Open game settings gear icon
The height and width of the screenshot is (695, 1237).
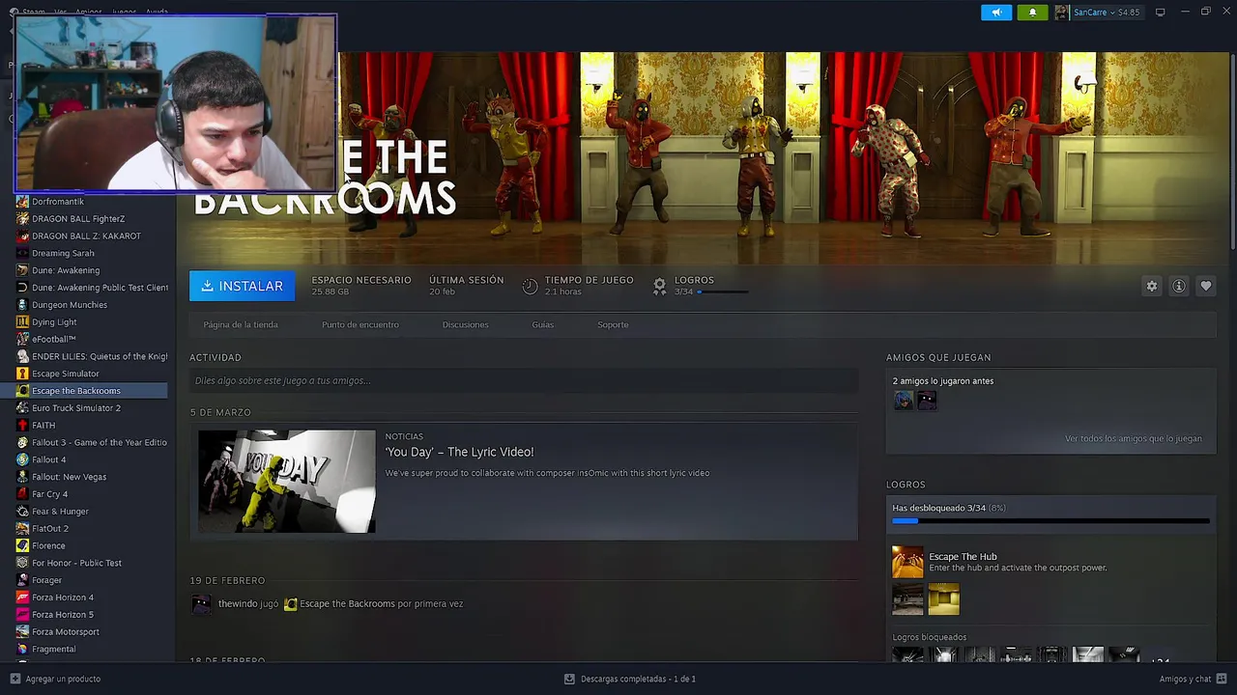tap(1152, 287)
